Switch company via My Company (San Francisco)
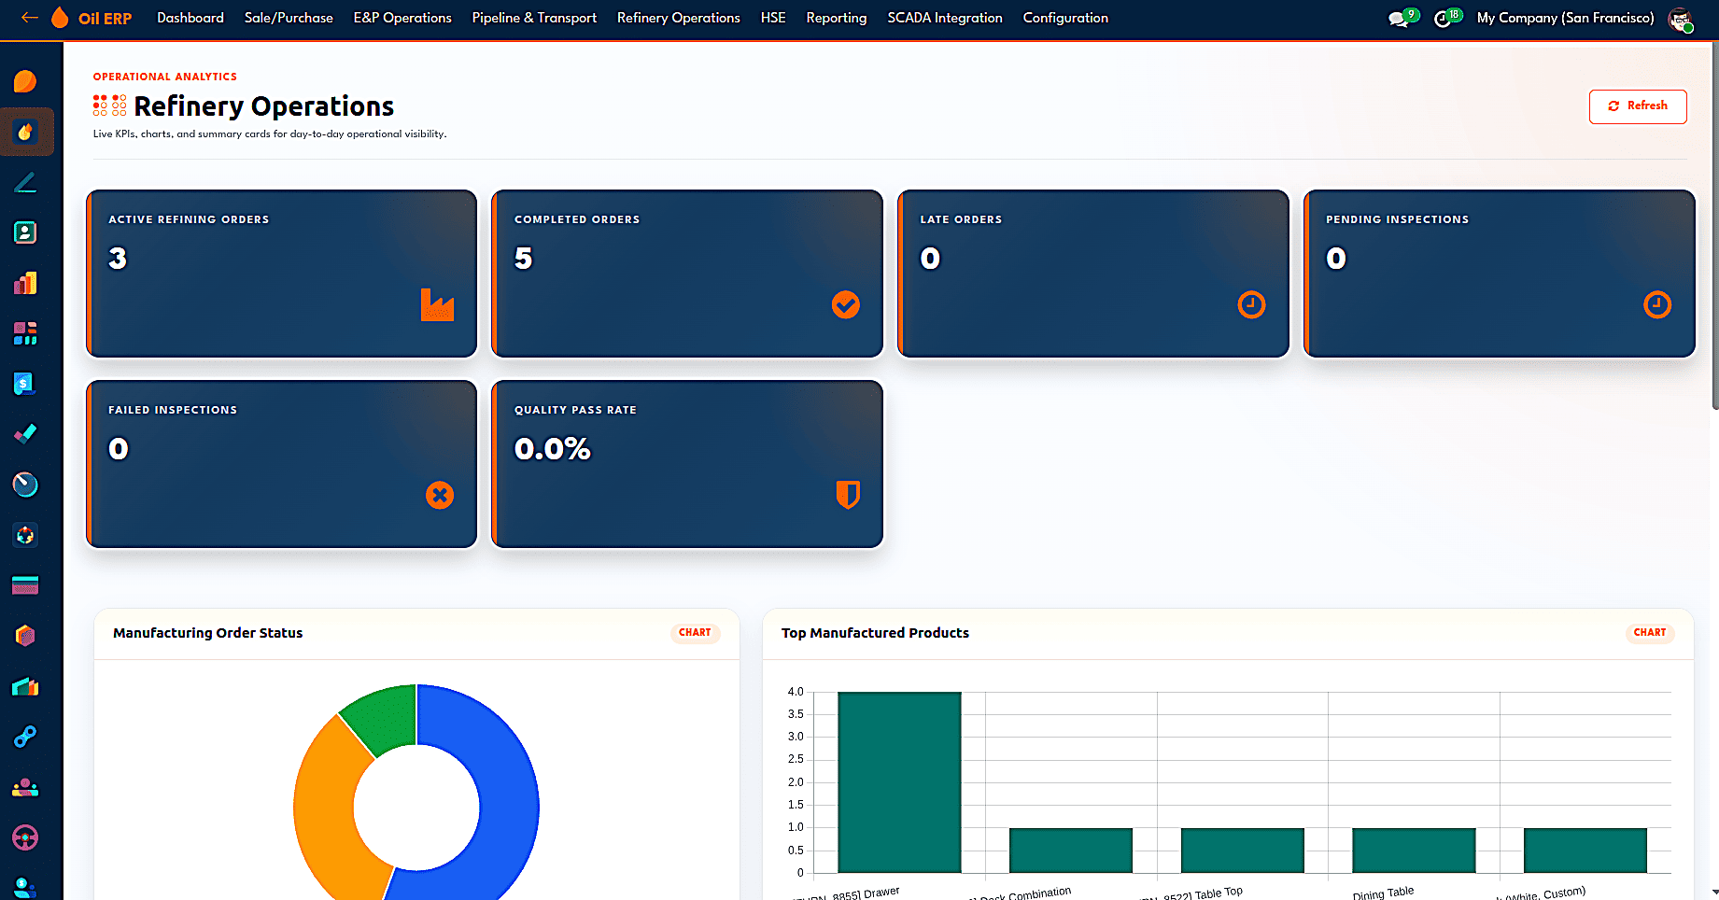 click(x=1565, y=18)
